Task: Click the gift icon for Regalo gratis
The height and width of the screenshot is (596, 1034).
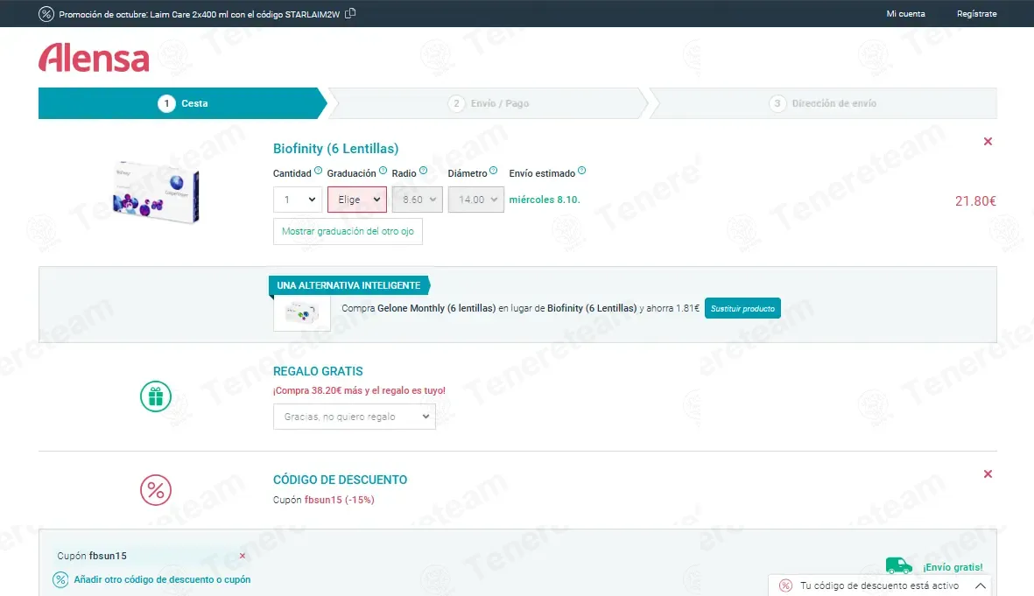Action: (156, 396)
